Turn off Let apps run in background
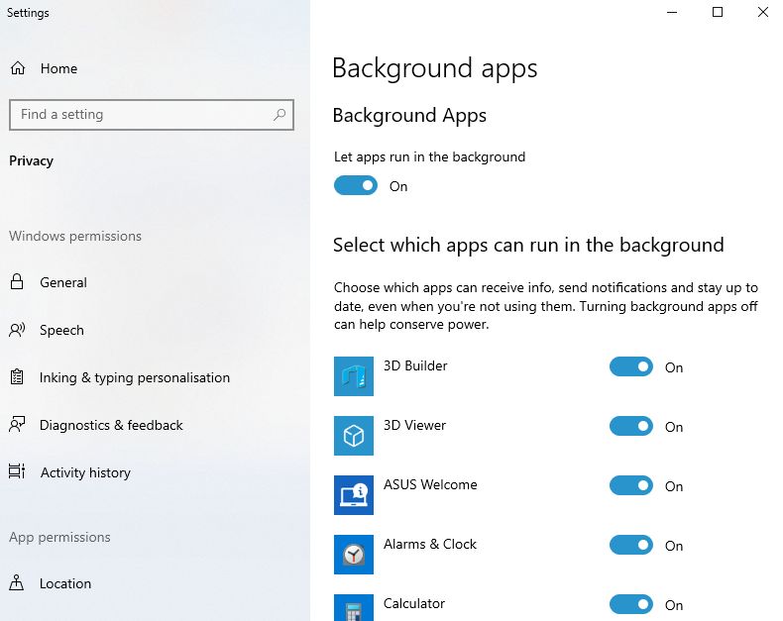The height and width of the screenshot is (621, 783). pyautogui.click(x=356, y=185)
